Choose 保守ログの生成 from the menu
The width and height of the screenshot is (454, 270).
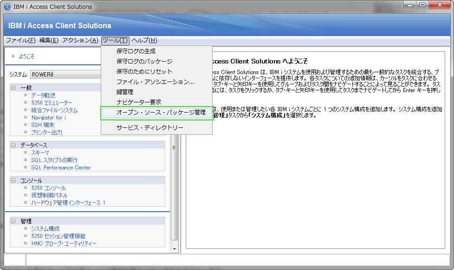pyautogui.click(x=156, y=51)
